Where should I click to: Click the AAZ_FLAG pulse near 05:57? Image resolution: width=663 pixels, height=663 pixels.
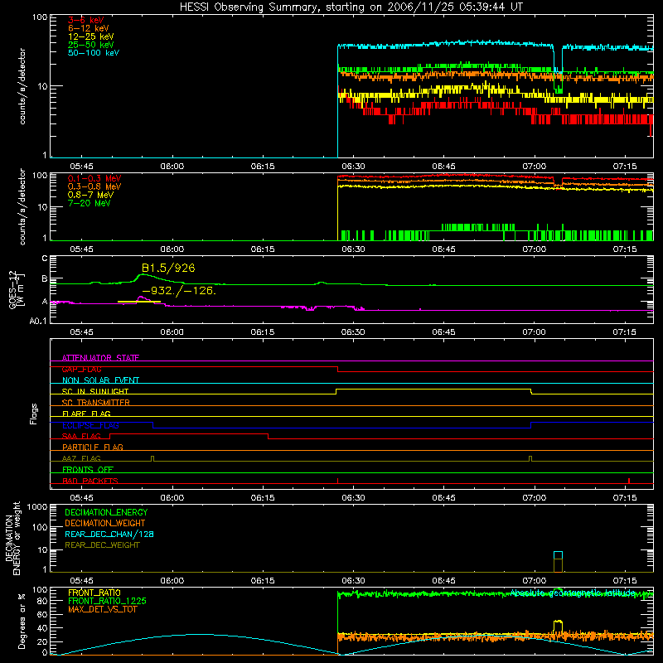click(x=152, y=458)
